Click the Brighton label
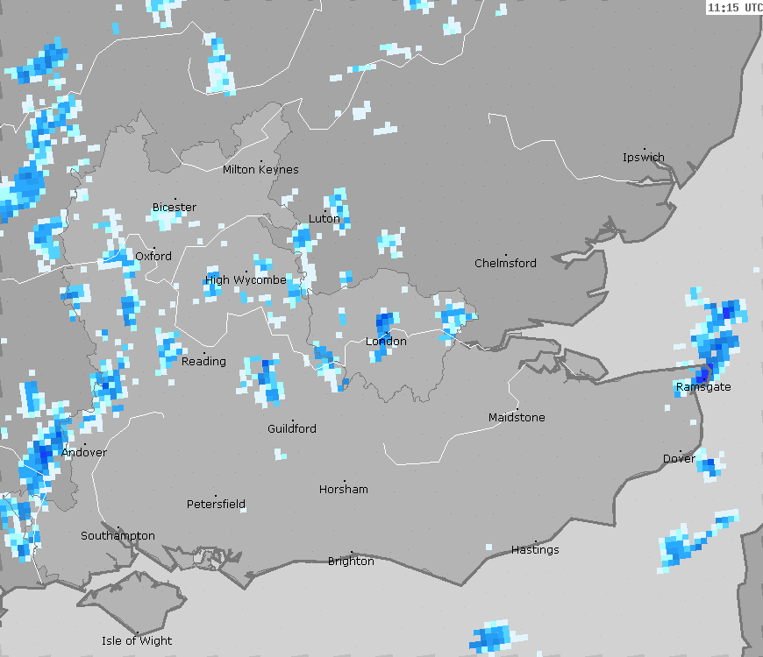Viewport: 763px width, 657px height. [351, 562]
